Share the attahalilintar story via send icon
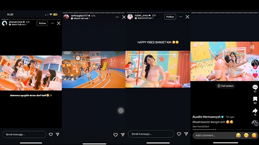259x145 pixels. [58, 134]
